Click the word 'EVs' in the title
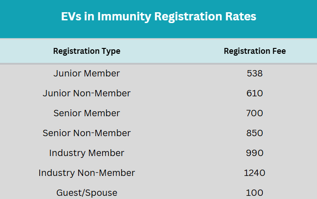Viewport: 317px width, 199px height. (71, 17)
